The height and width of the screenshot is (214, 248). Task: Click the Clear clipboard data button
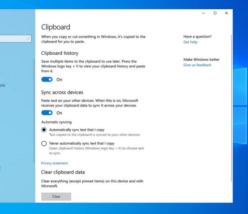pos(56,196)
